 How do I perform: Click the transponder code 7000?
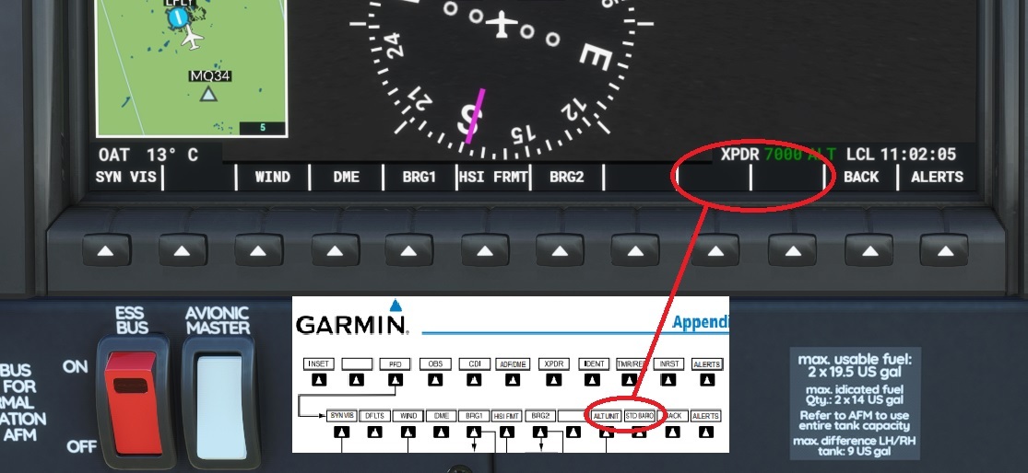tap(783, 155)
